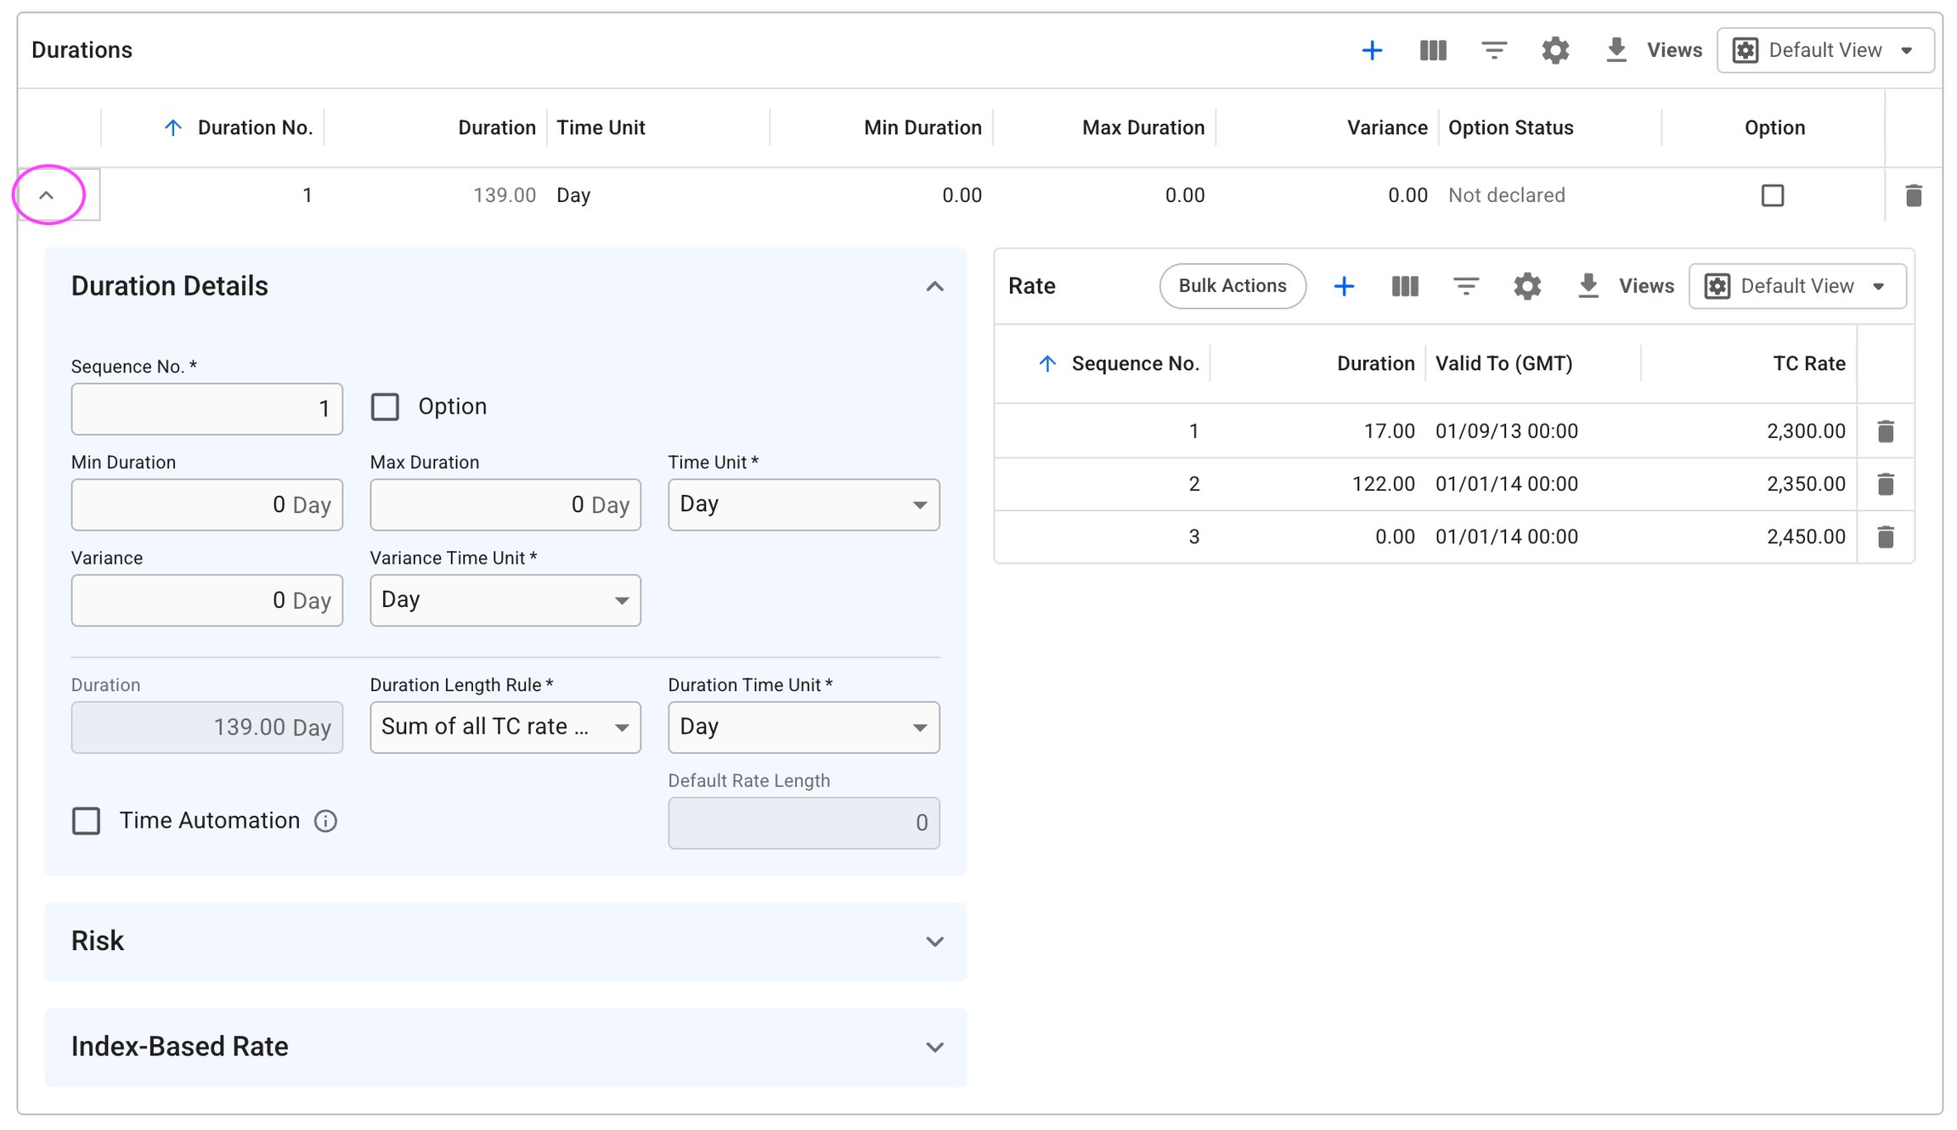Viewport: 1957px width, 1130px height.
Task: Delete rate row with TC Rate 2,450.00
Action: [1886, 537]
